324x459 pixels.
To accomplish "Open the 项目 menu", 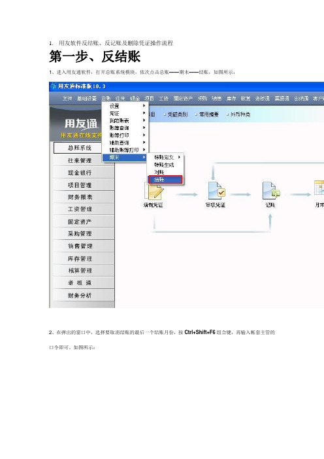I will [x=149, y=99].
